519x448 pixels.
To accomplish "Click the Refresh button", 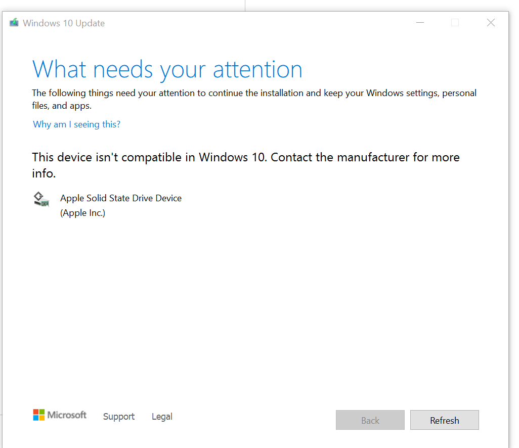I will (445, 420).
